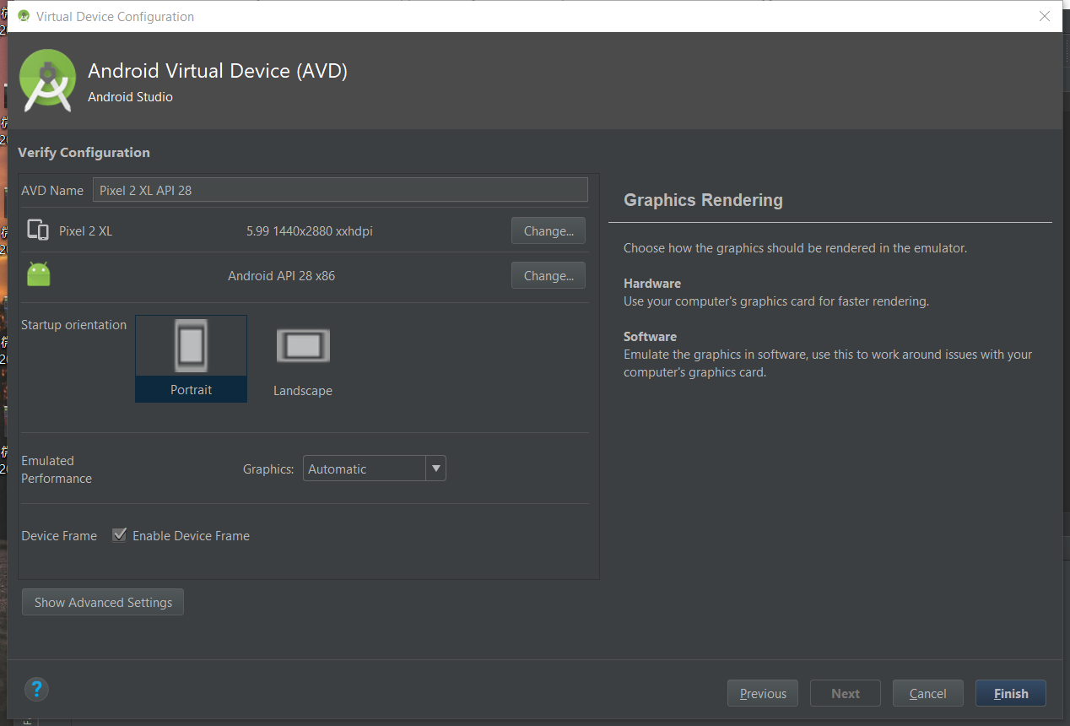Open help via the question mark icon
Viewport: 1070px width, 726px height.
coord(36,689)
